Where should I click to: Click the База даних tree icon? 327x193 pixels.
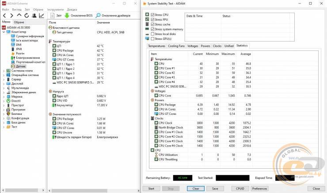[8, 122]
